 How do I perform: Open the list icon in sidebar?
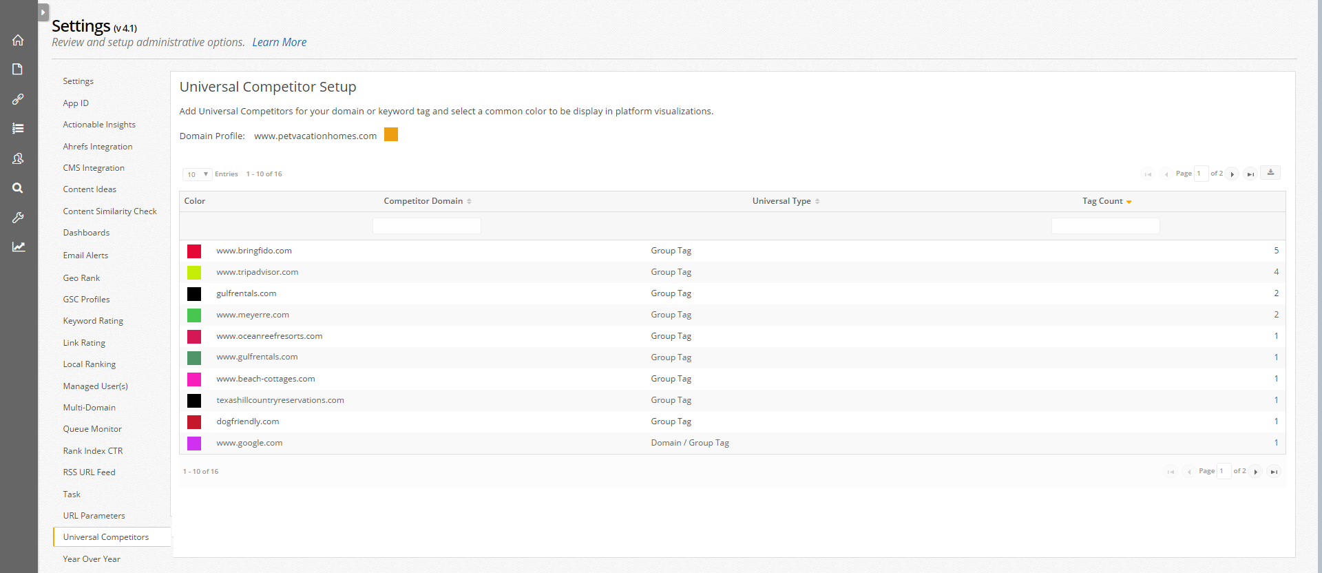pos(18,128)
